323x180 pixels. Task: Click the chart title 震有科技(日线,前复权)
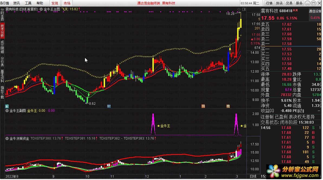pyautogui.click(x=22, y=9)
